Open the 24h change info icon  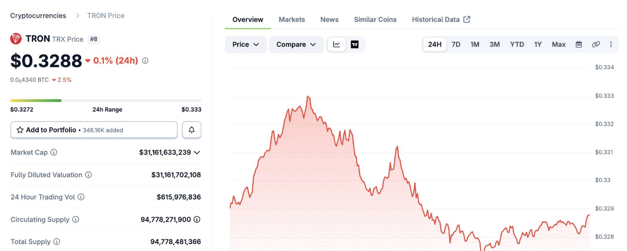coord(145,61)
